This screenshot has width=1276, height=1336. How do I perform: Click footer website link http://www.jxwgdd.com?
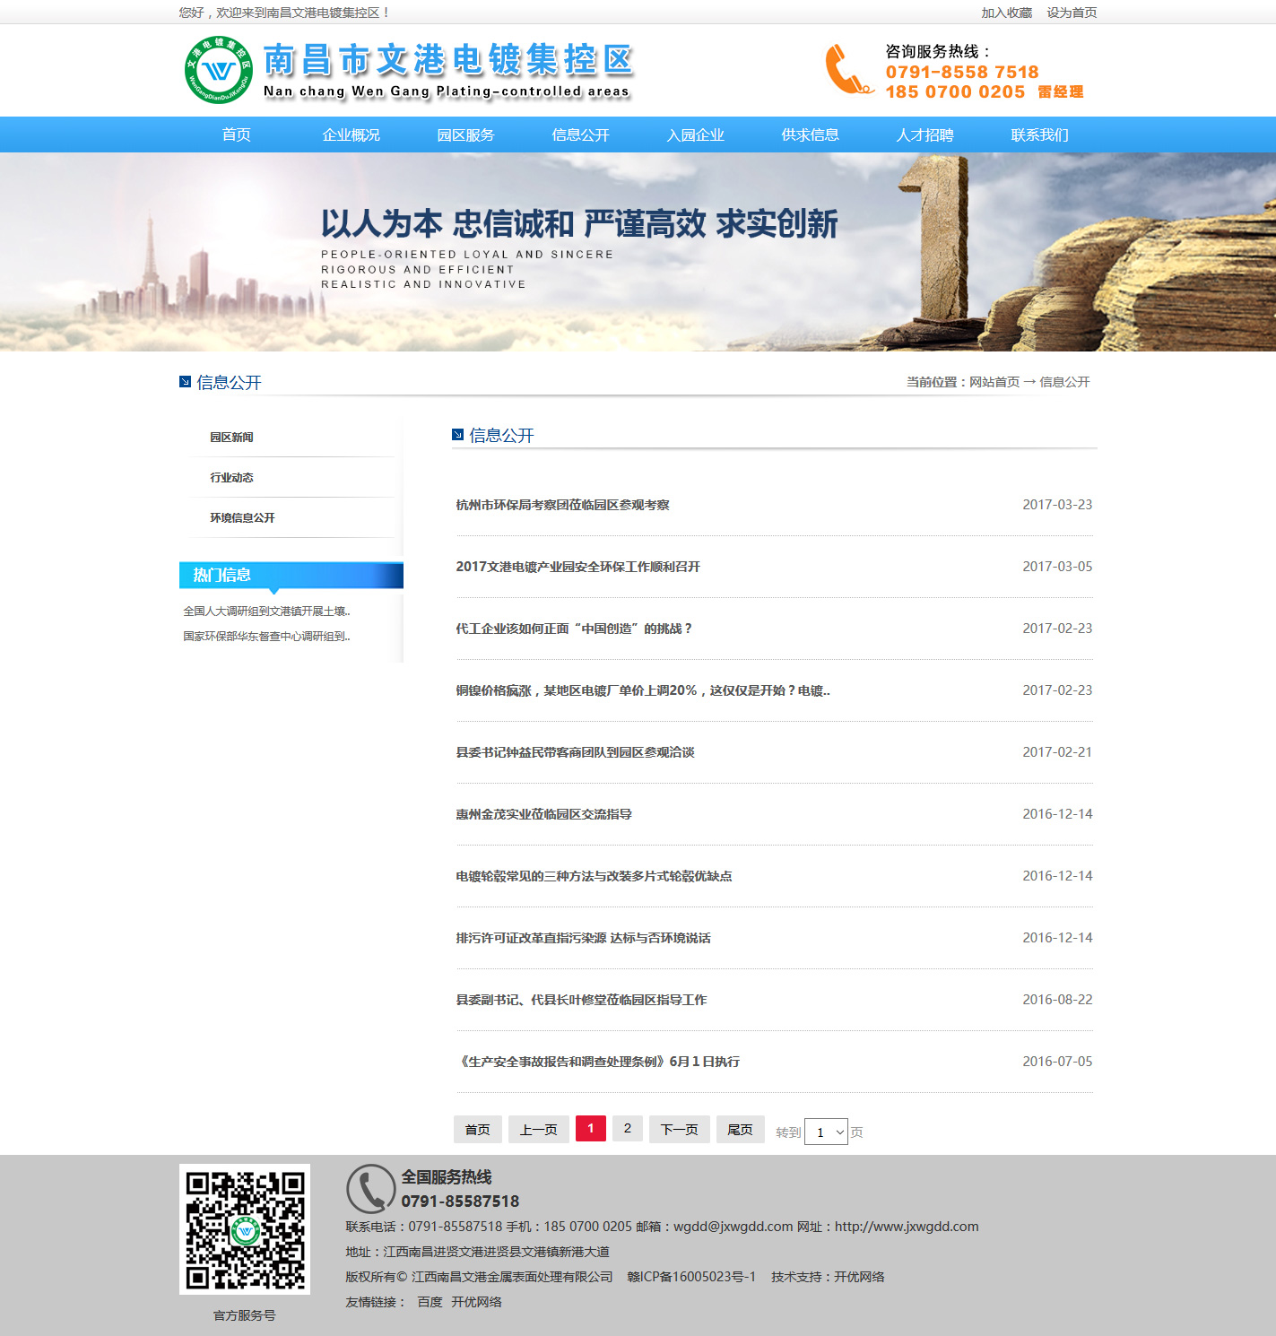point(907,1227)
